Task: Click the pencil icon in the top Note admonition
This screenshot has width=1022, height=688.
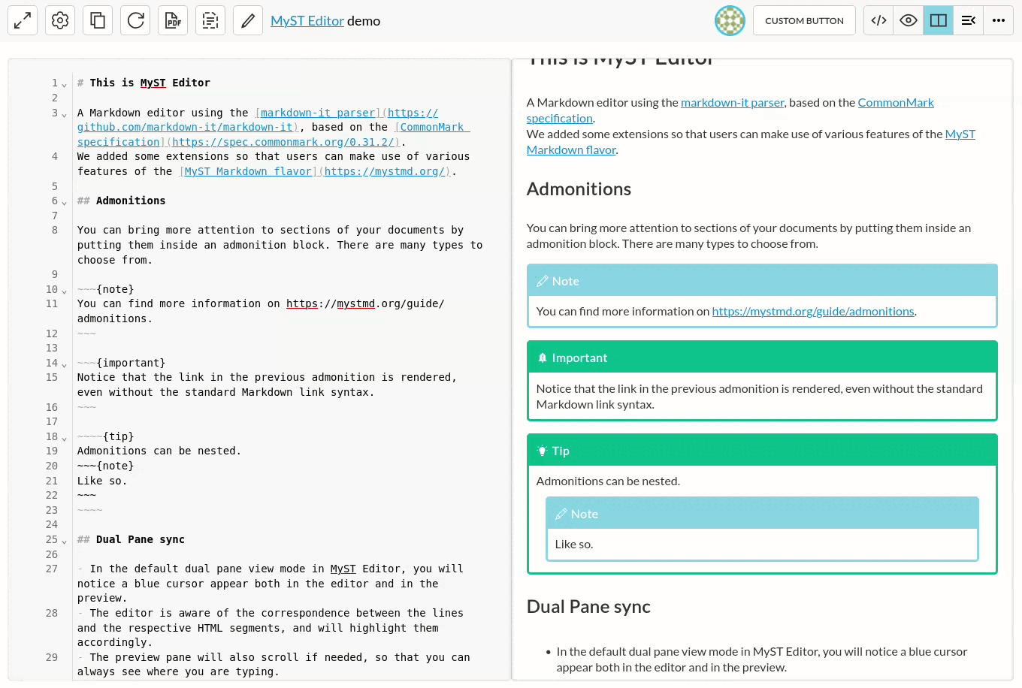Action: (542, 281)
